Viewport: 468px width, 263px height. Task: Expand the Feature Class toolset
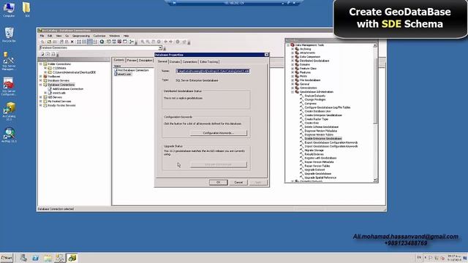(x=292, y=68)
